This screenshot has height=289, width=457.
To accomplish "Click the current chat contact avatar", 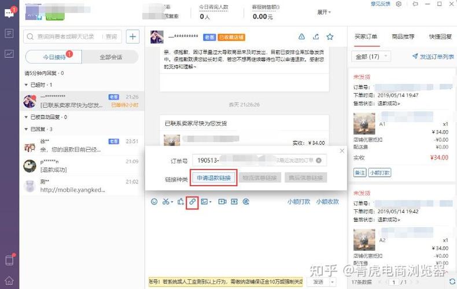I will (157, 37).
